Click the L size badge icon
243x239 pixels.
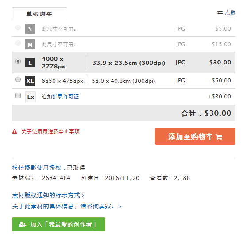30,63
